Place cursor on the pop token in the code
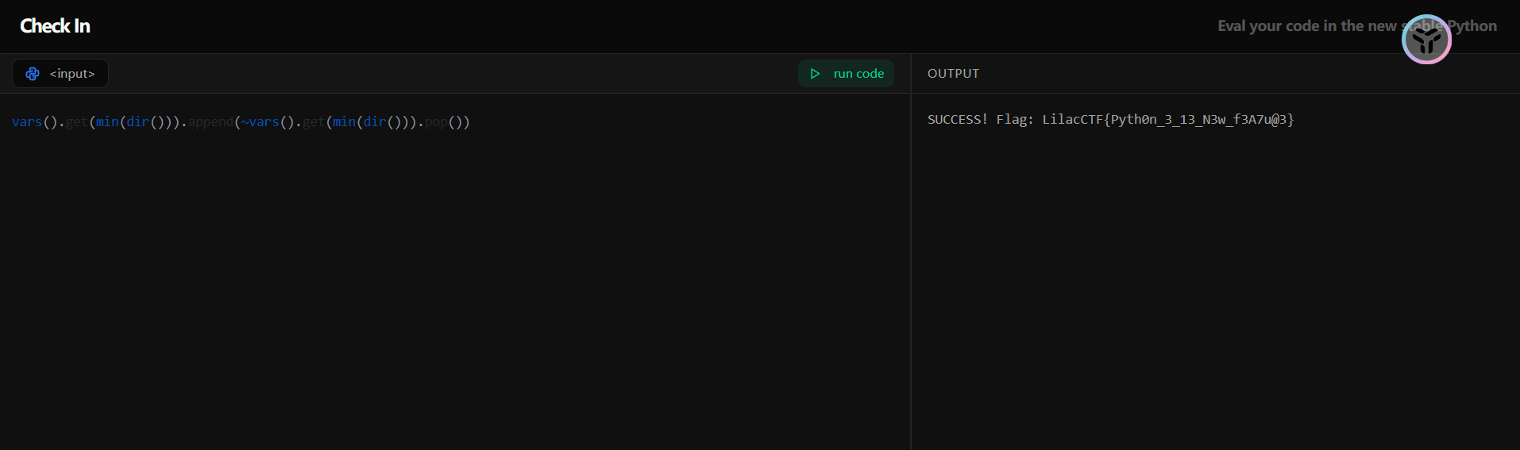The width and height of the screenshot is (1520, 450). tap(436, 122)
